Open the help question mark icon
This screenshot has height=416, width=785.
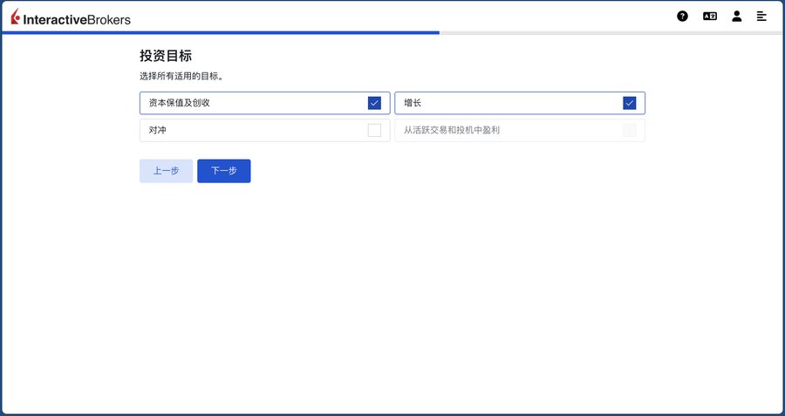pos(682,16)
